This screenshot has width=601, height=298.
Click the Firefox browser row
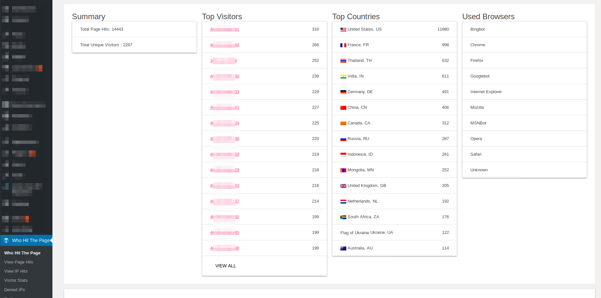click(x=524, y=61)
